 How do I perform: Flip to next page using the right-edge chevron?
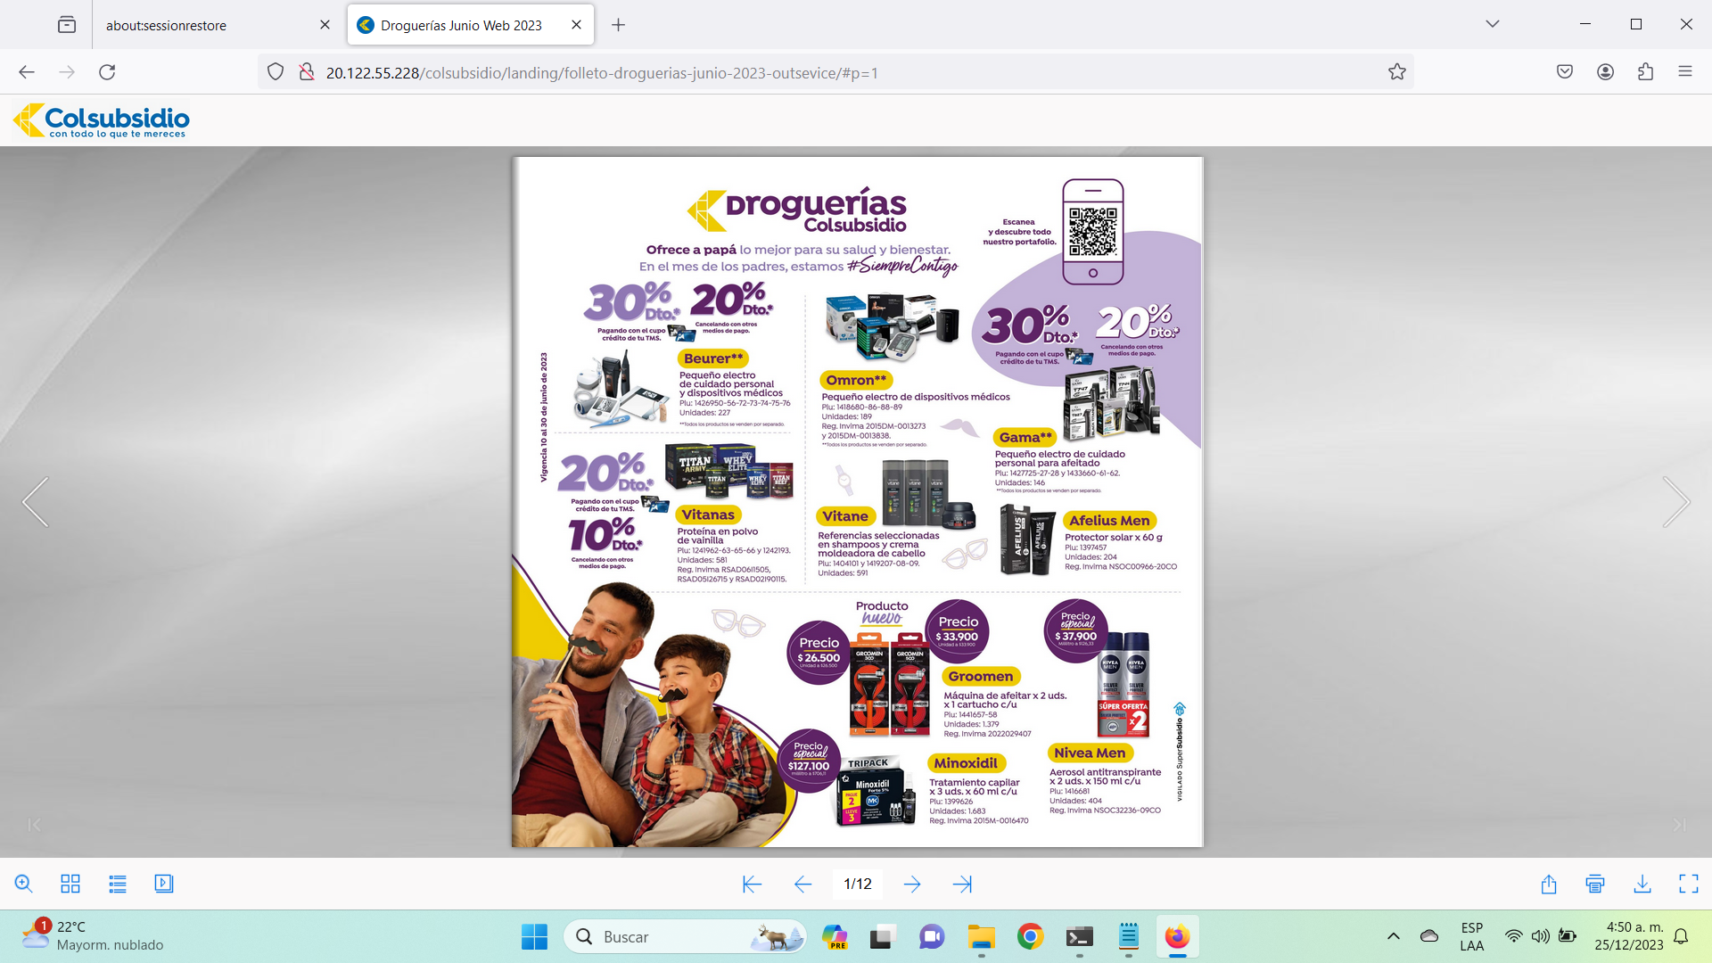1676,502
